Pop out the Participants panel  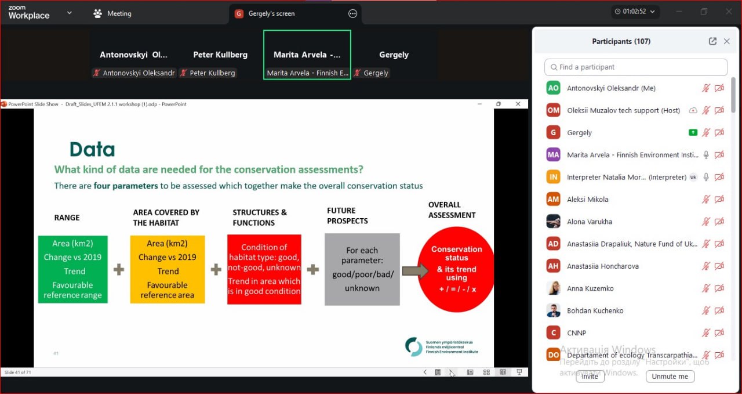point(712,41)
